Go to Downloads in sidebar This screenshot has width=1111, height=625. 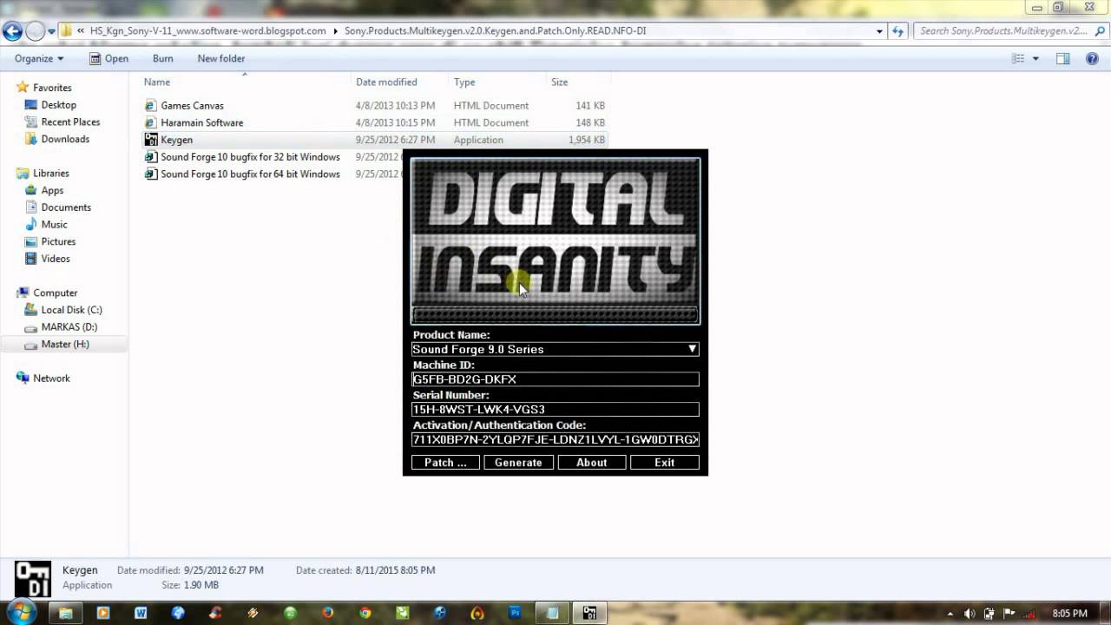65,139
